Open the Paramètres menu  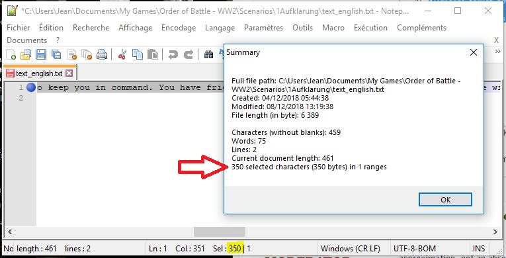coord(263,28)
